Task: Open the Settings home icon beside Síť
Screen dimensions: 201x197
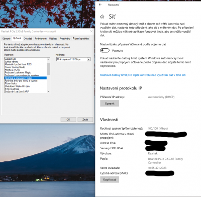Action: [x=102, y=17]
